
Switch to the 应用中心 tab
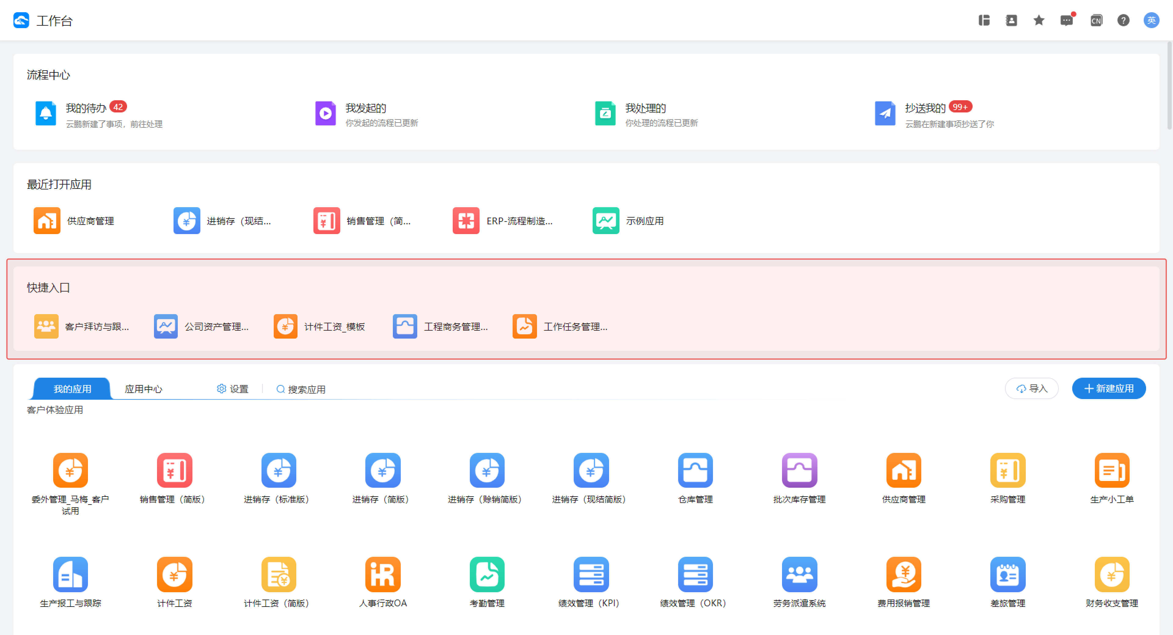pos(144,389)
